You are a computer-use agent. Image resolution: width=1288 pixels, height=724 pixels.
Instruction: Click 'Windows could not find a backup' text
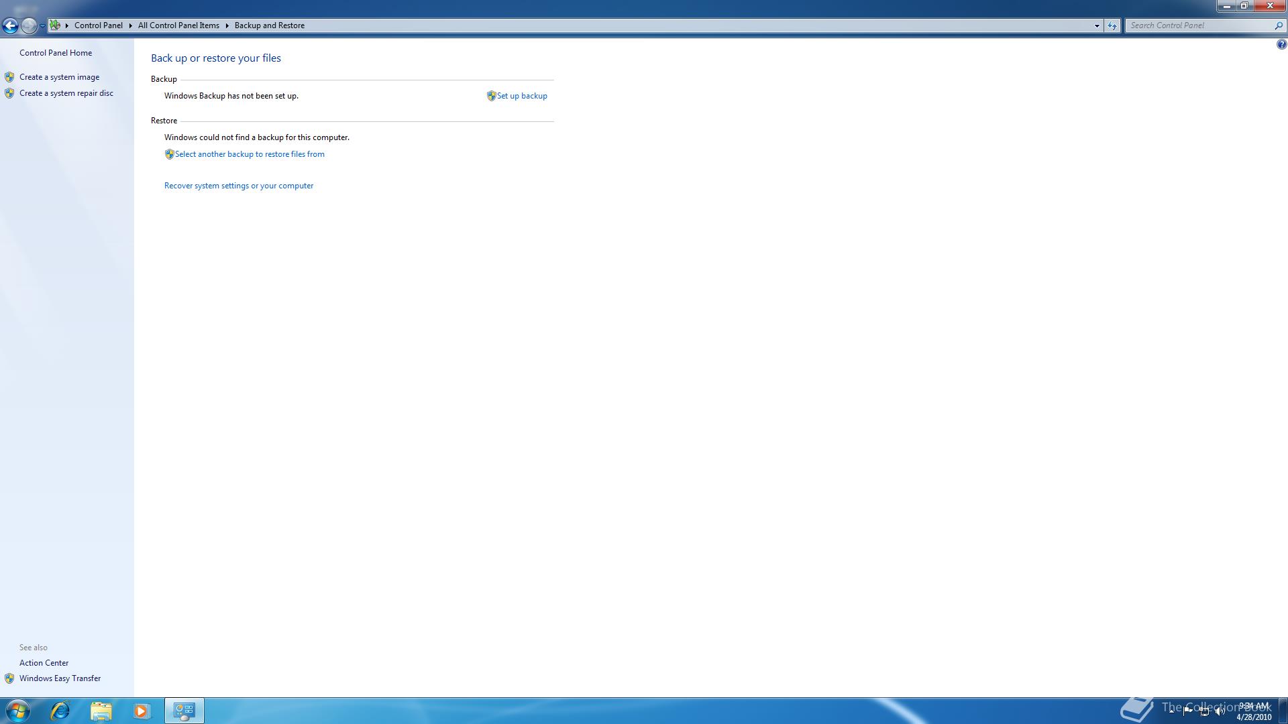(x=257, y=137)
